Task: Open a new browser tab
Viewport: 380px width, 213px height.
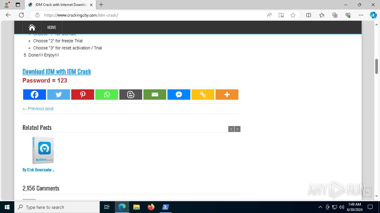Action: pos(101,5)
